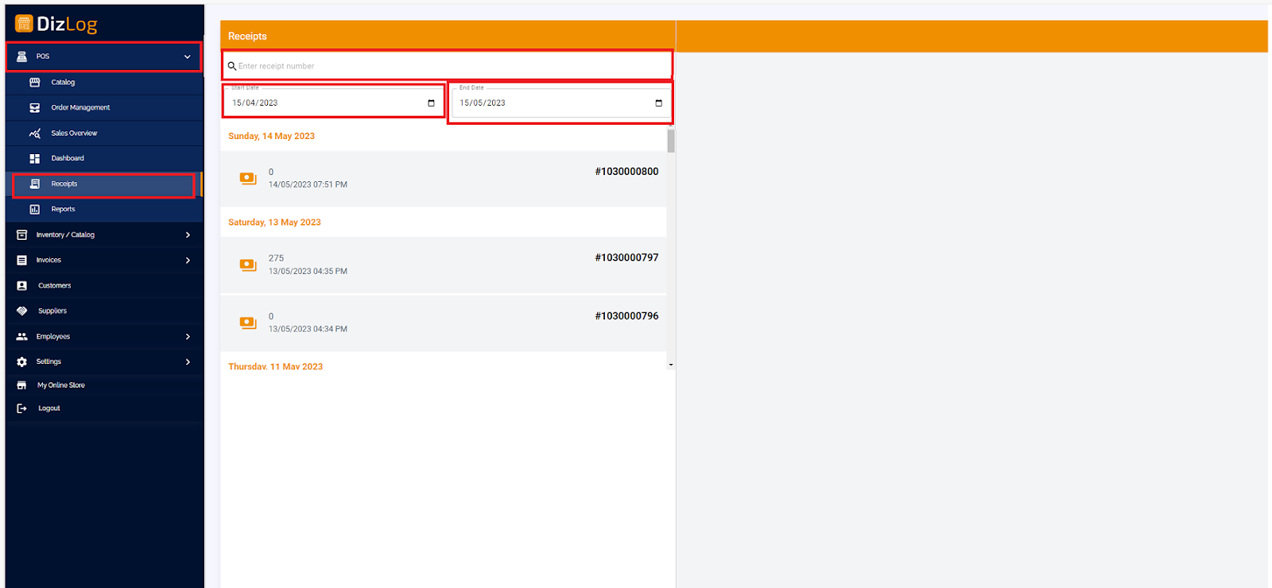Click timestamp 13/05/2023 04:35 PM

308,272
